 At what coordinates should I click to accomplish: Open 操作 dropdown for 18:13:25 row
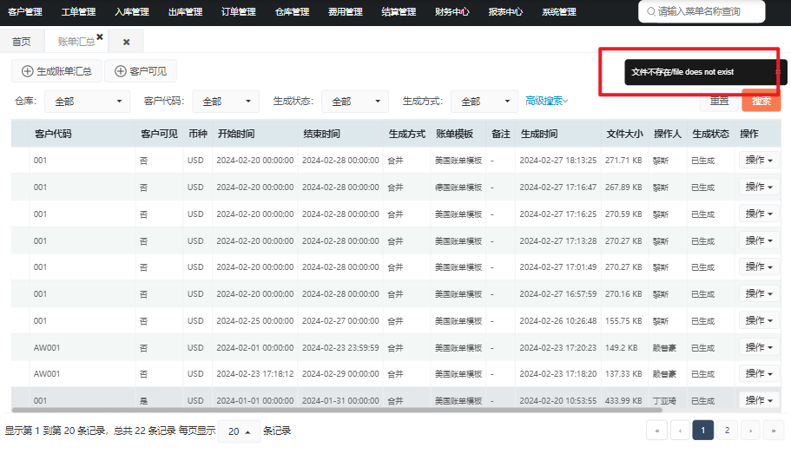click(x=759, y=160)
